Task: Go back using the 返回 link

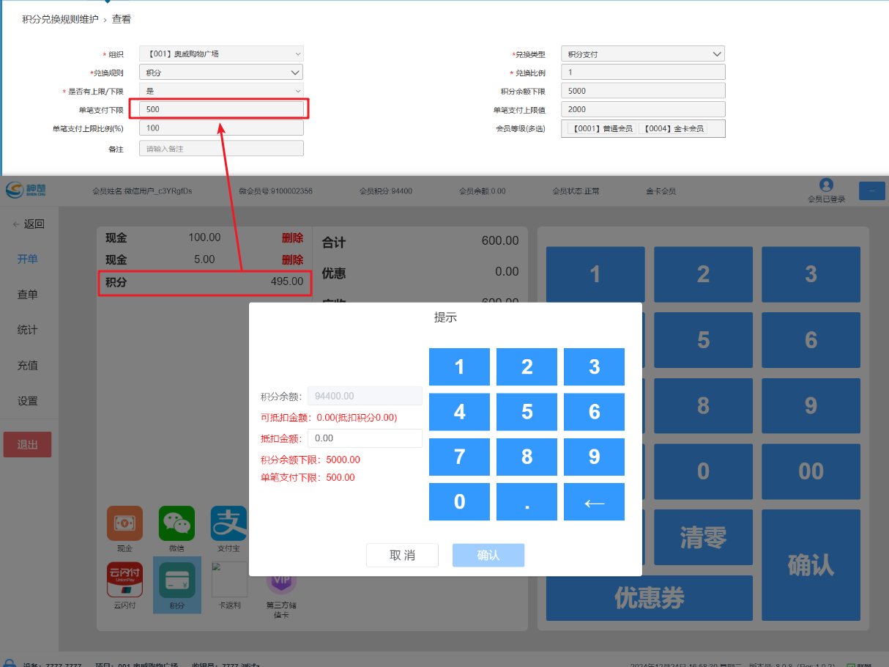Action: pyautogui.click(x=29, y=224)
